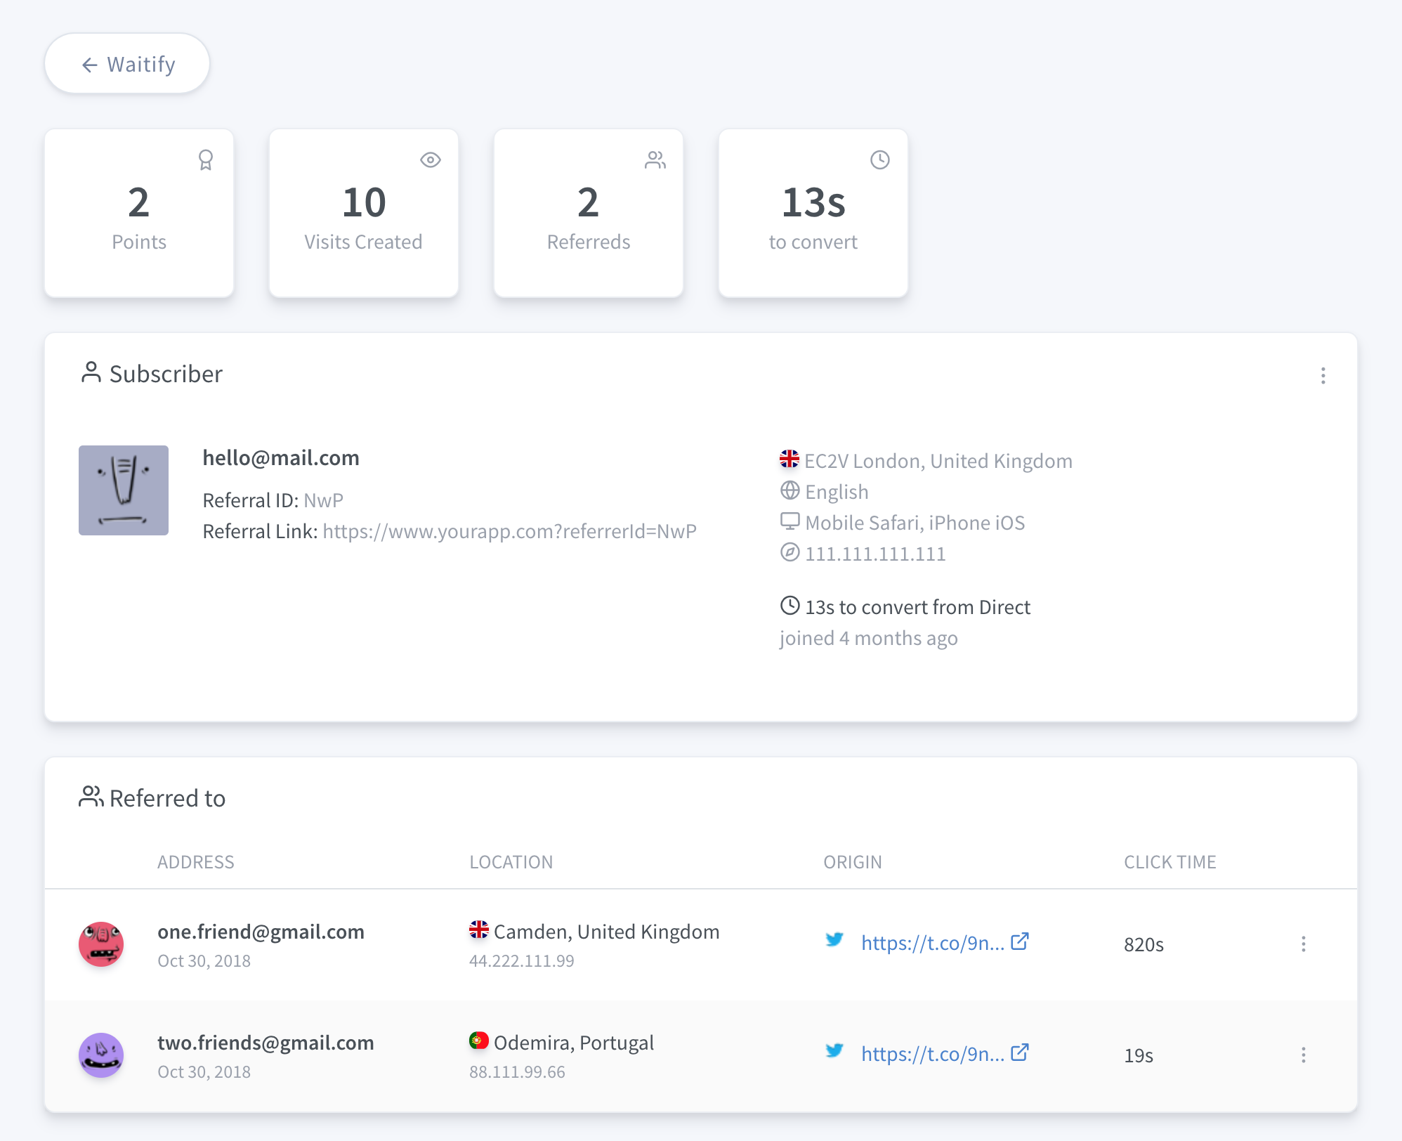This screenshot has width=1402, height=1141.
Task: Open options menu for one.friend@gmail.com row
Action: tap(1303, 944)
